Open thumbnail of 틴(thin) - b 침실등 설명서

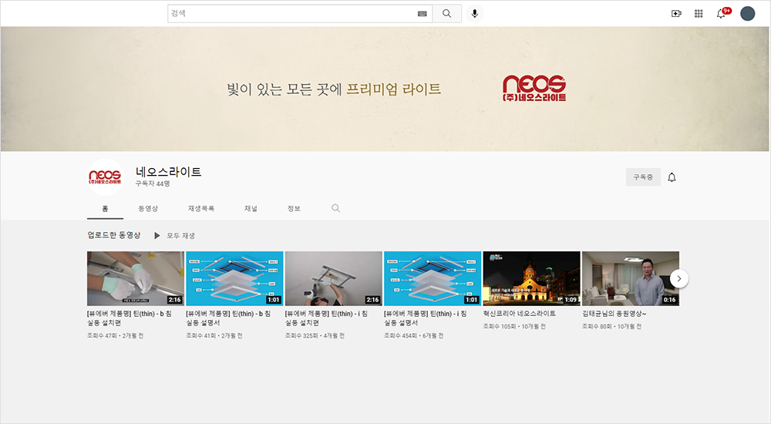(234, 278)
